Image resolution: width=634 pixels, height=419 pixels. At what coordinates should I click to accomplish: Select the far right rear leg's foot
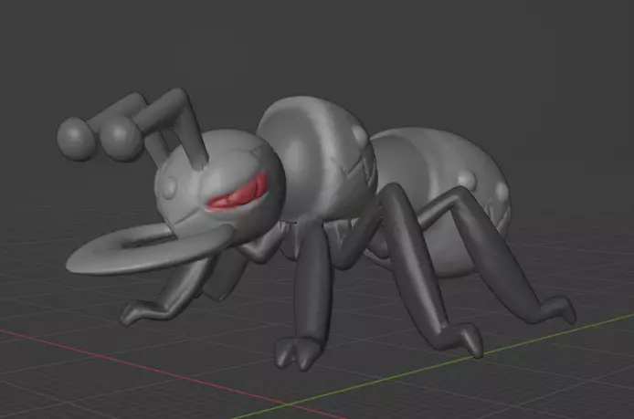click(559, 309)
